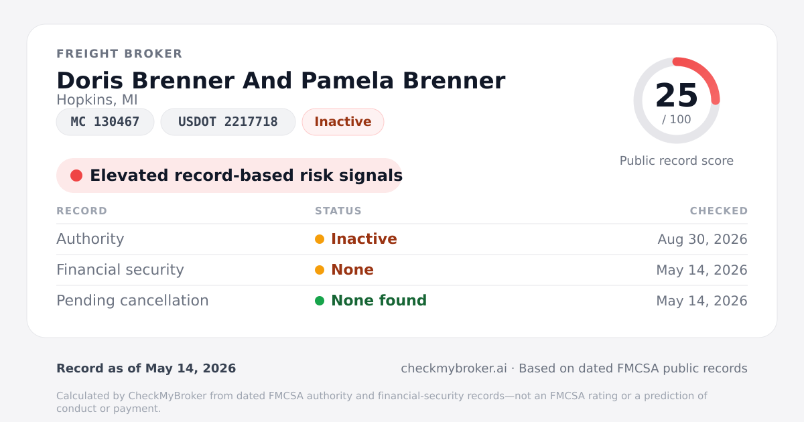Click the Public record score label
Screen dimensions: 804x422
[677, 161]
